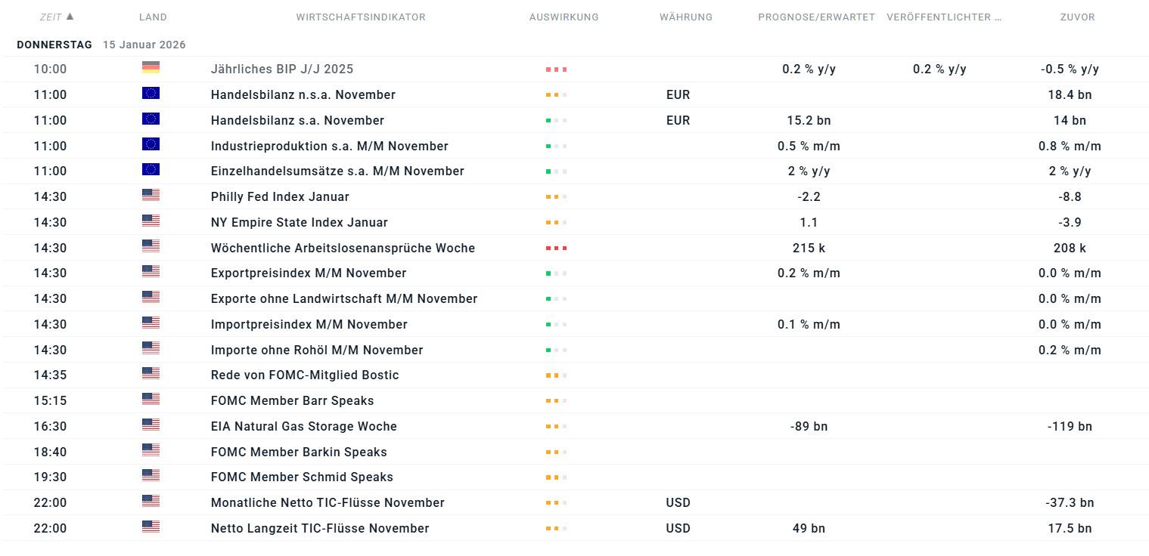
Task: Click the Wirtschaftsindikator column header
Action: 361,17
